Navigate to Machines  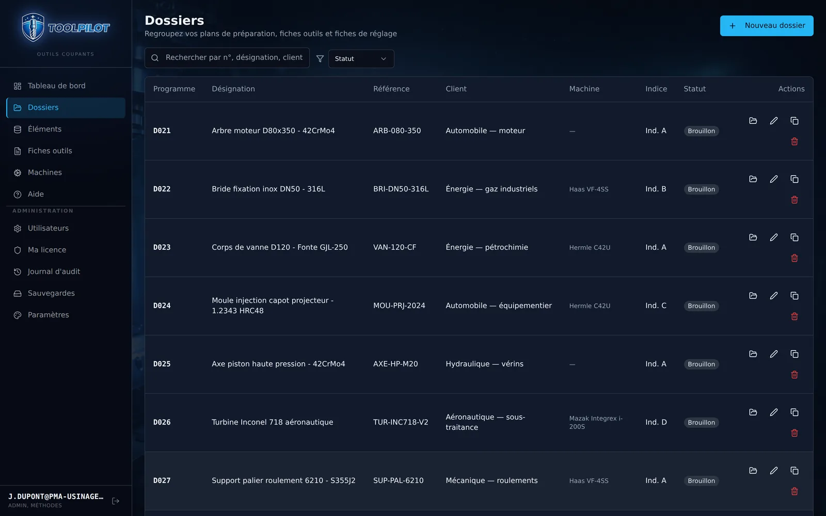pos(66,173)
